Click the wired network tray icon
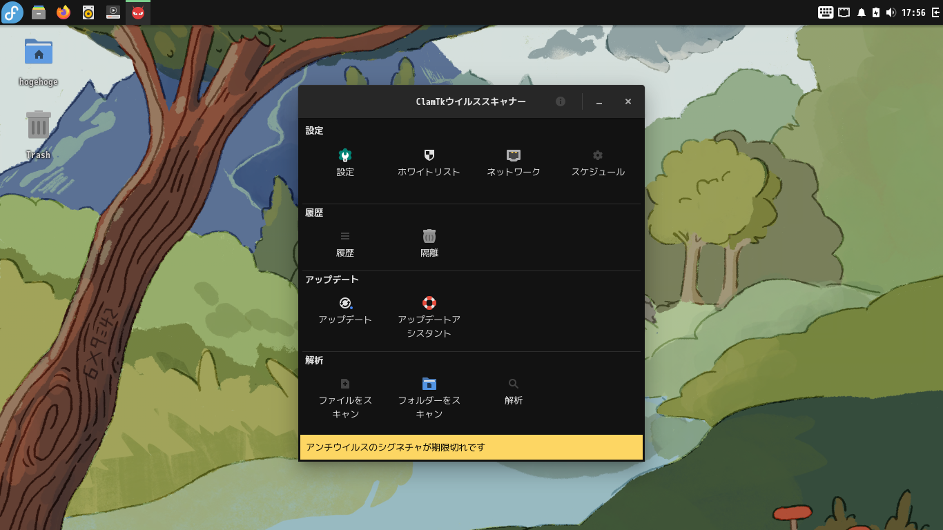Viewport: 943px width, 530px height. coord(844,12)
